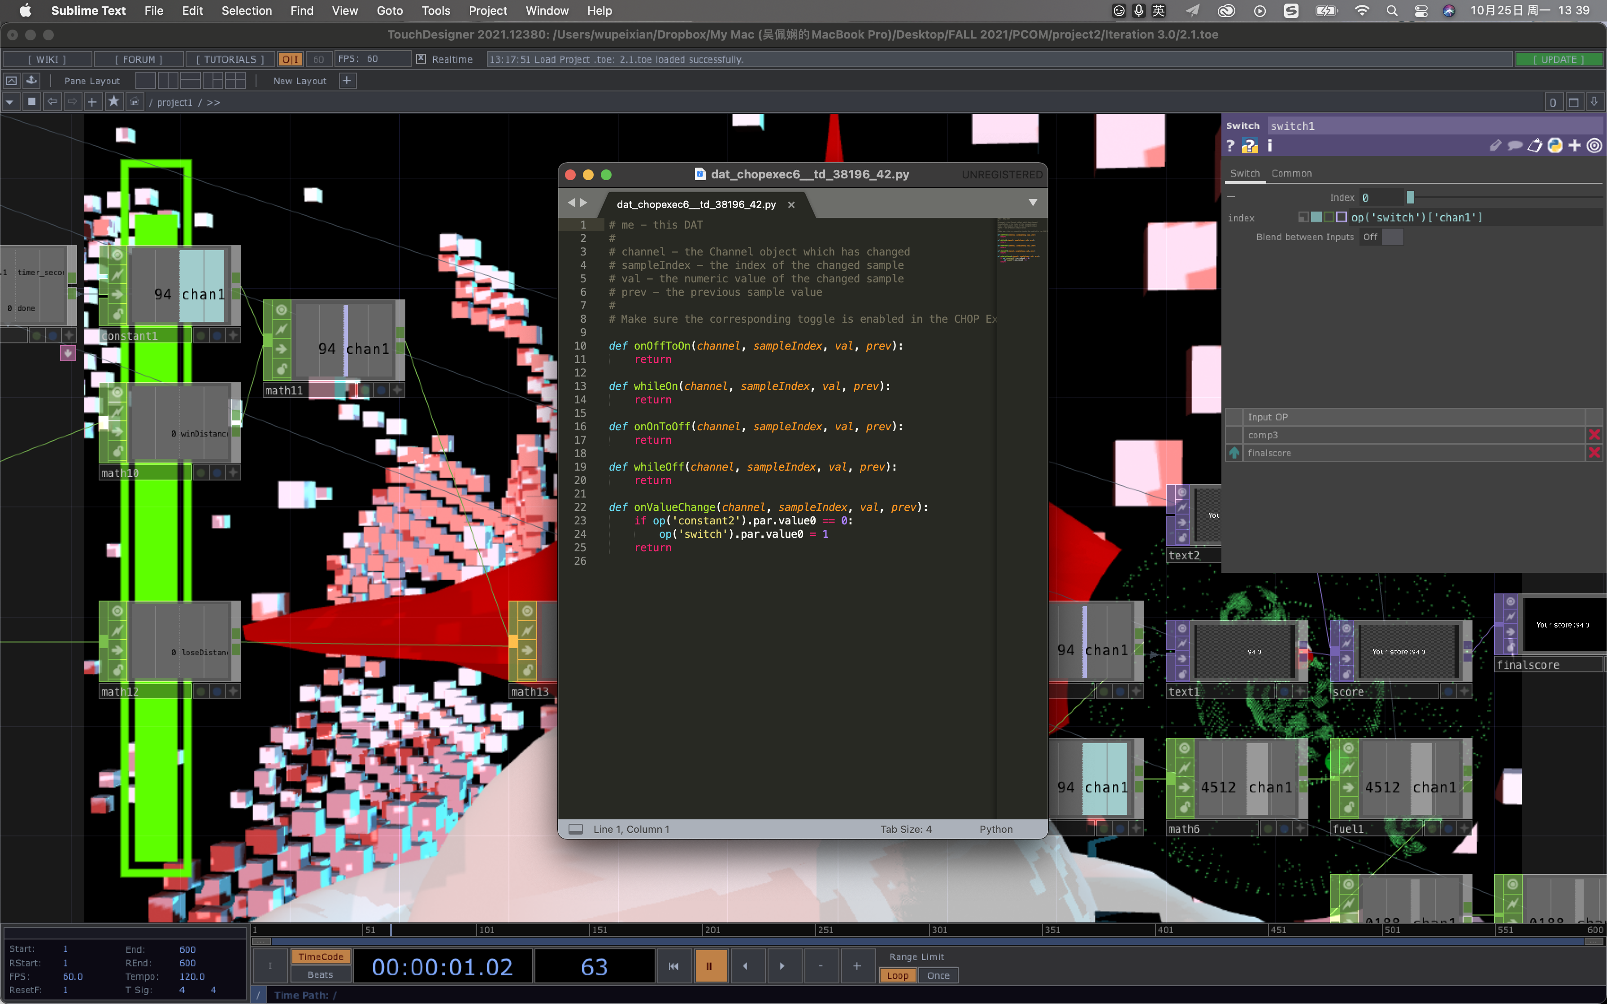Open the Sublime Text File menu
This screenshot has width=1607, height=1004.
pyautogui.click(x=153, y=11)
